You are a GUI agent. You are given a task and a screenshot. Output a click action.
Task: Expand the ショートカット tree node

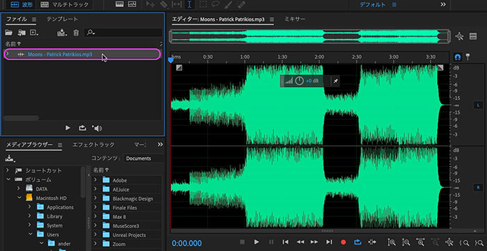[8, 170]
